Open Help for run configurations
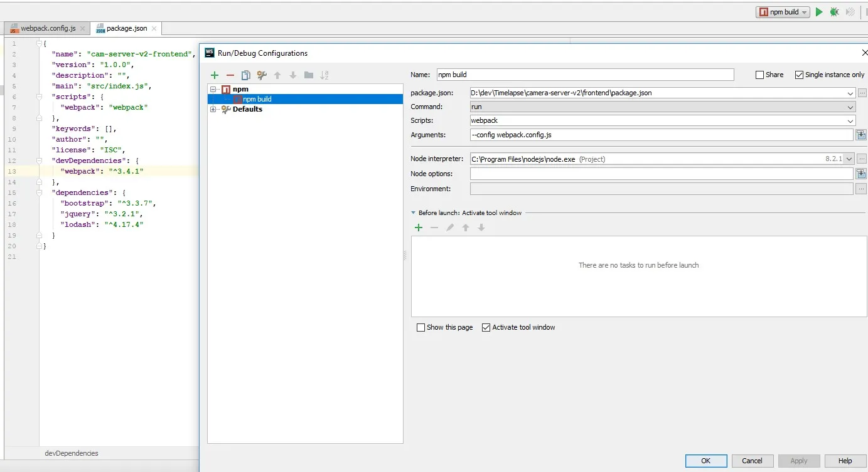Image resolution: width=868 pixels, height=472 pixels. [845, 461]
